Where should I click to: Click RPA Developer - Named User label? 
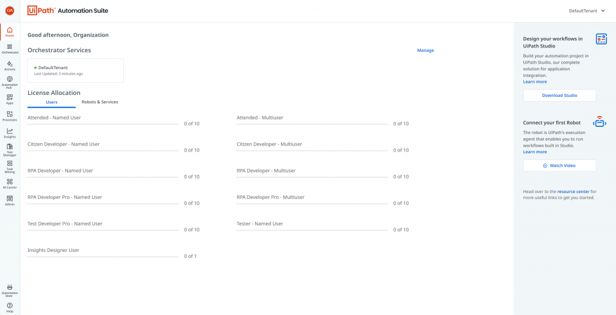pos(60,171)
